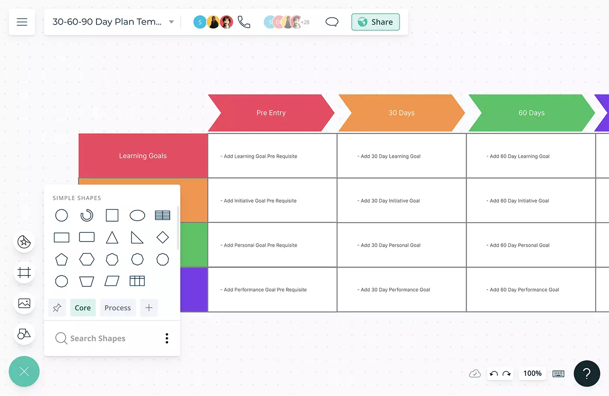609x396 pixels.
Task: Select the green 60 Days arrow header
Action: coord(532,113)
